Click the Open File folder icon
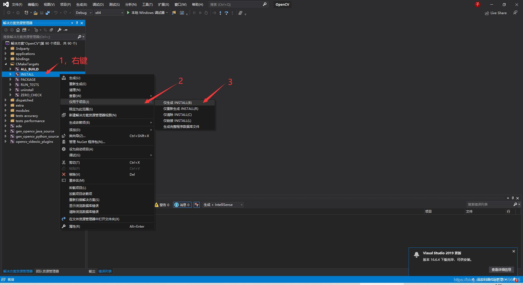The width and height of the screenshot is (523, 285). point(36,13)
